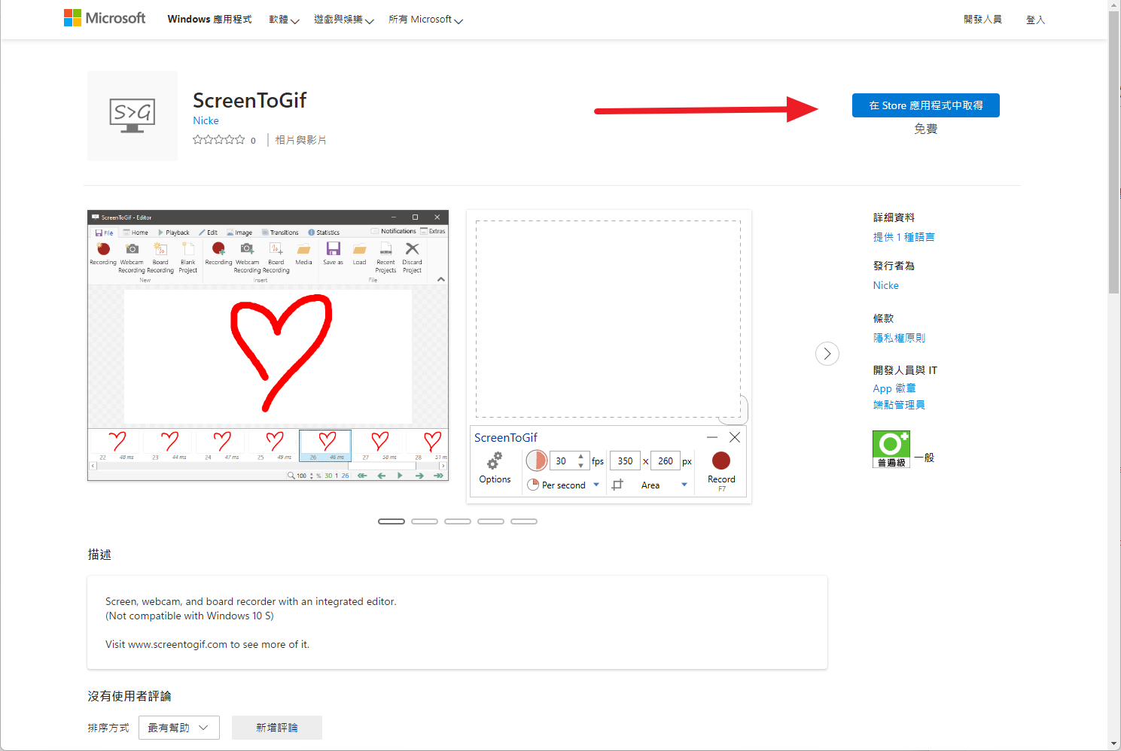The height and width of the screenshot is (751, 1121).
Task: Click the 在 Store 應用程式中取得 button
Action: (925, 105)
